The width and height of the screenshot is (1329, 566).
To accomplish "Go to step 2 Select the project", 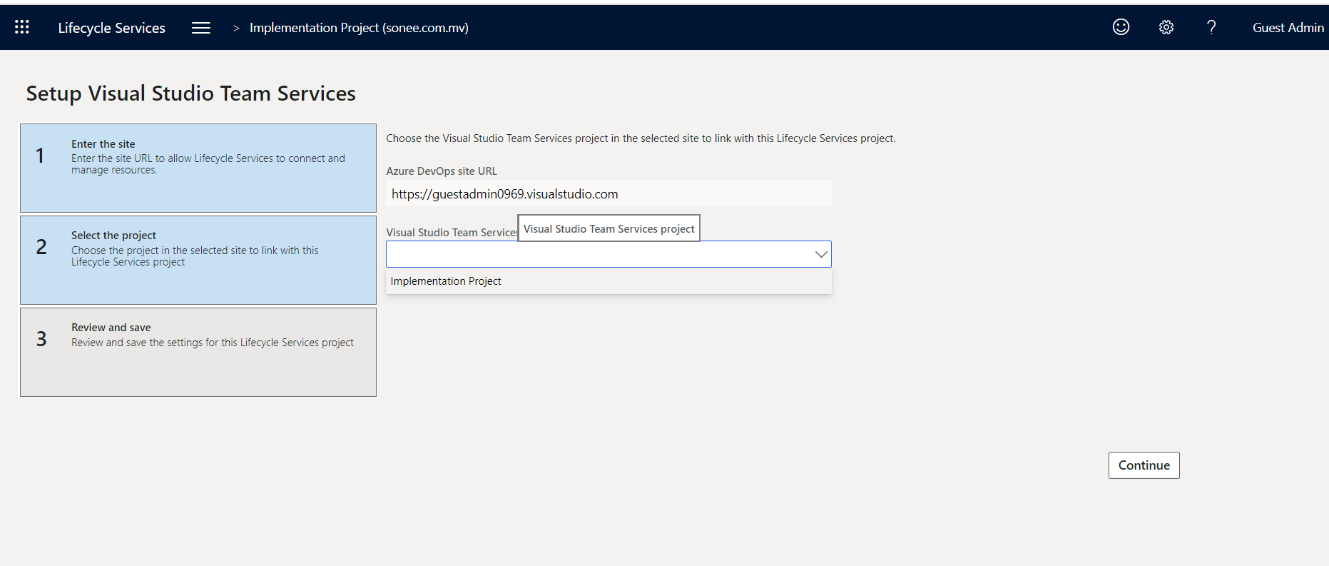I will click(x=198, y=260).
